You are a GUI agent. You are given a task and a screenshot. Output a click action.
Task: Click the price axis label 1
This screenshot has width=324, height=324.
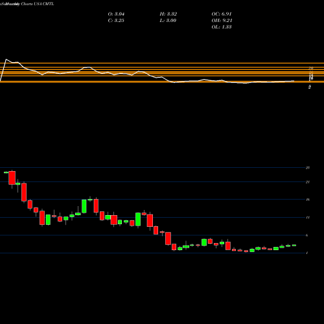click(x=307, y=253)
